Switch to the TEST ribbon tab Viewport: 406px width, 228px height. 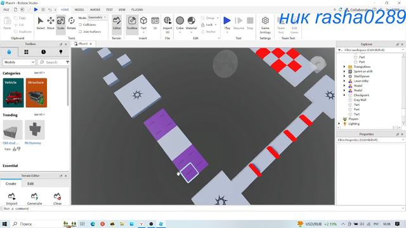pyautogui.click(x=109, y=10)
